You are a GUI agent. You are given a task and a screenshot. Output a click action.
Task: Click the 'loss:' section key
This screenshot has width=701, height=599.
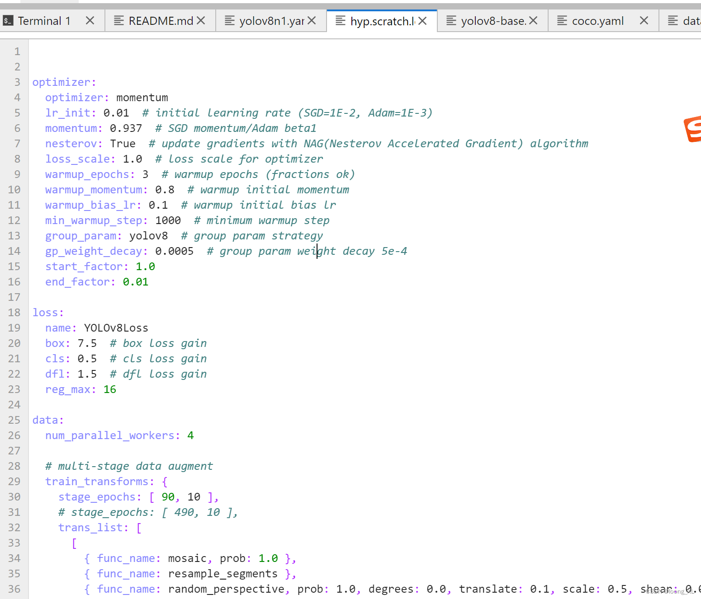[48, 313]
